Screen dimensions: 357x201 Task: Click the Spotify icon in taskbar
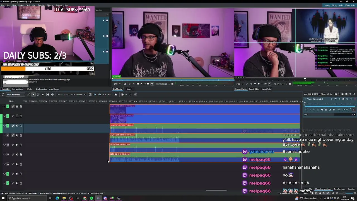point(91,198)
